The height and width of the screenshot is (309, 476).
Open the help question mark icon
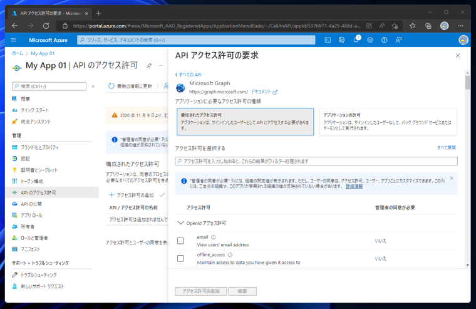(385, 40)
